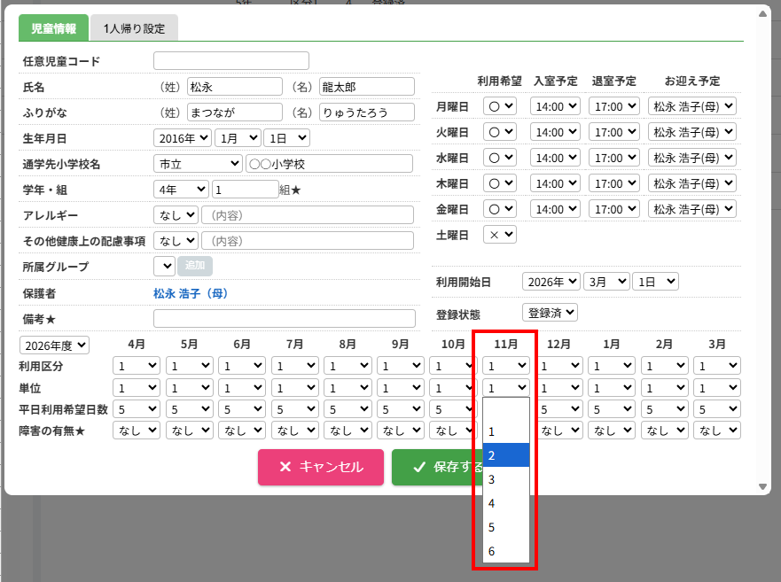Open the 2026年度 fiscal year dropdown

click(x=54, y=345)
